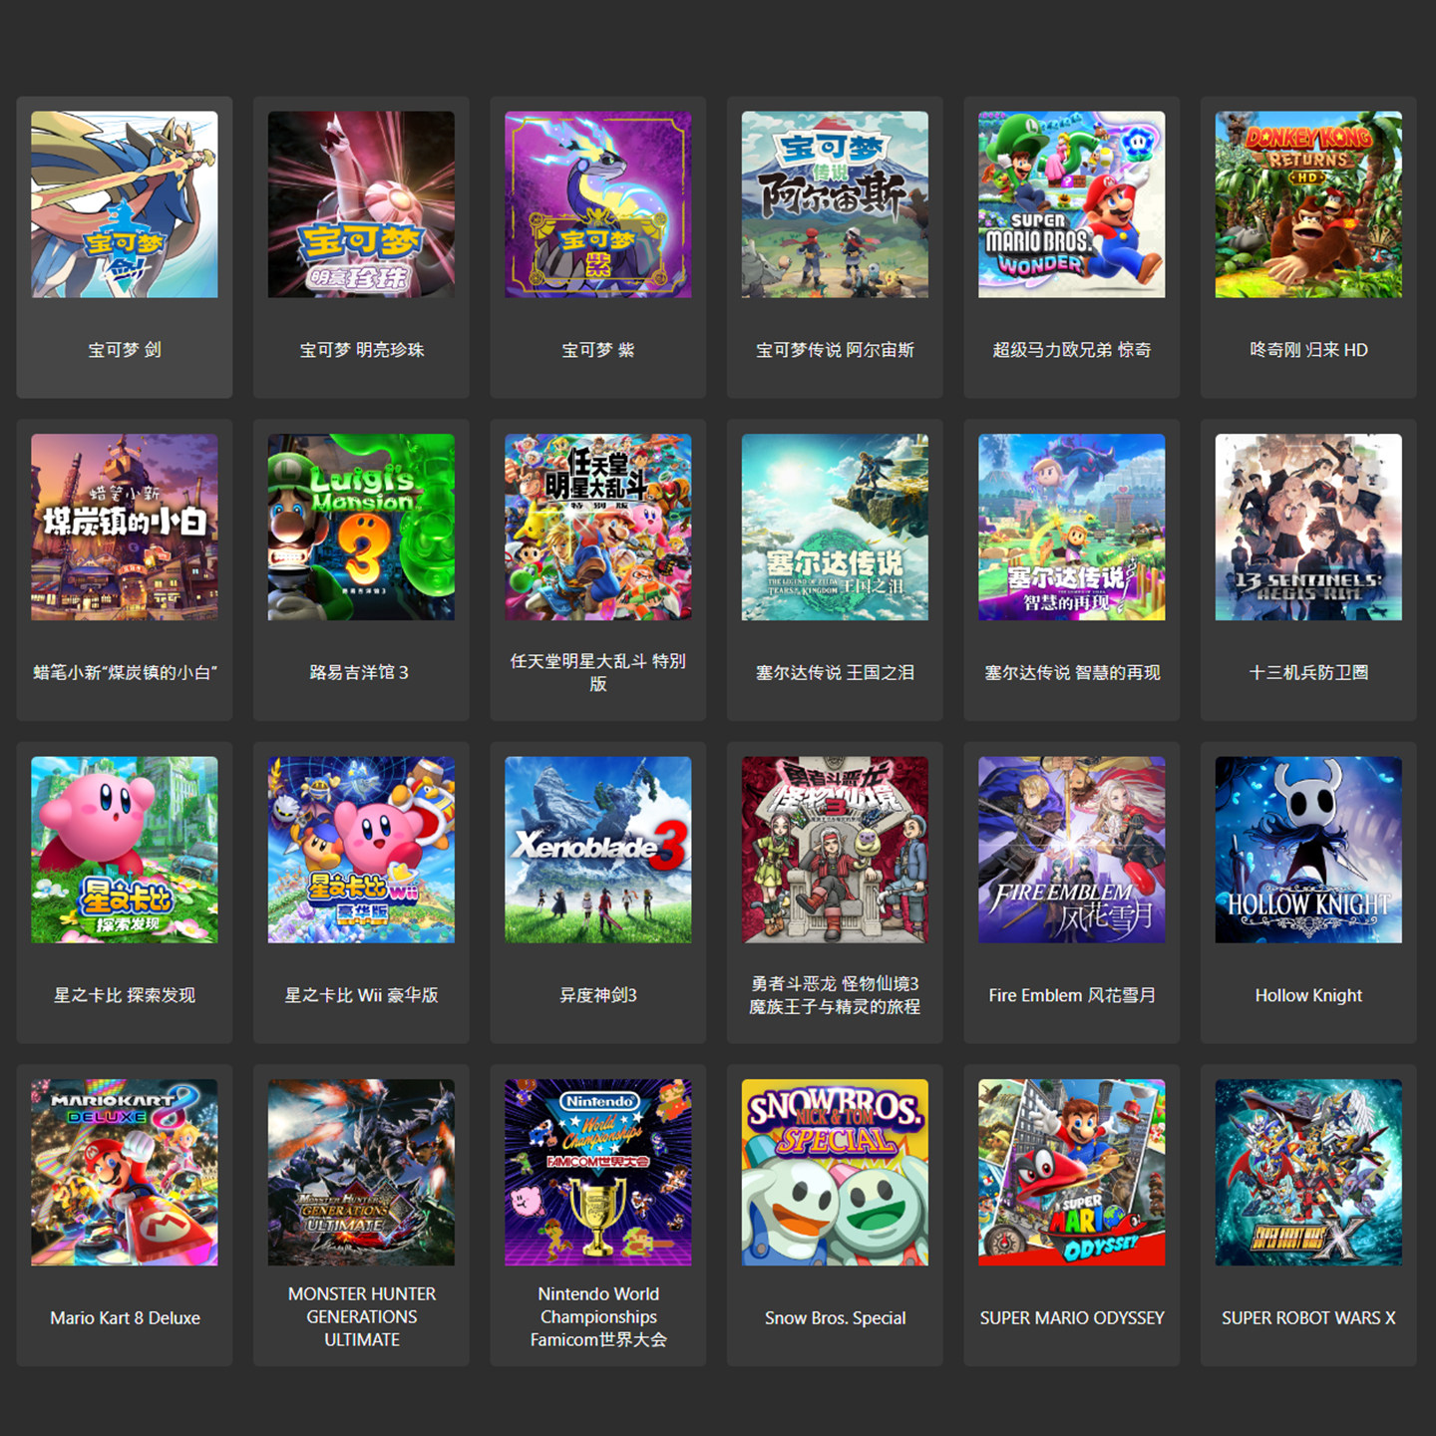Screen dimensions: 1436x1436
Task: Click the title "星之卡比 探索发现"
Action: point(125,995)
